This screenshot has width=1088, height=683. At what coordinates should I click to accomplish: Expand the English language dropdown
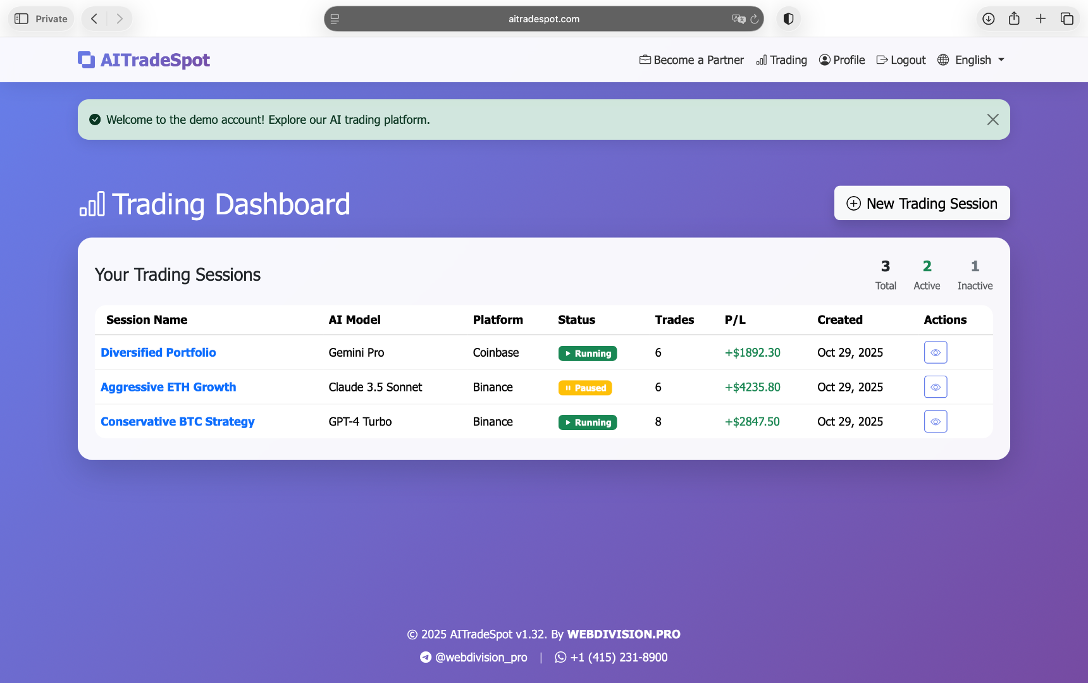[x=971, y=60]
